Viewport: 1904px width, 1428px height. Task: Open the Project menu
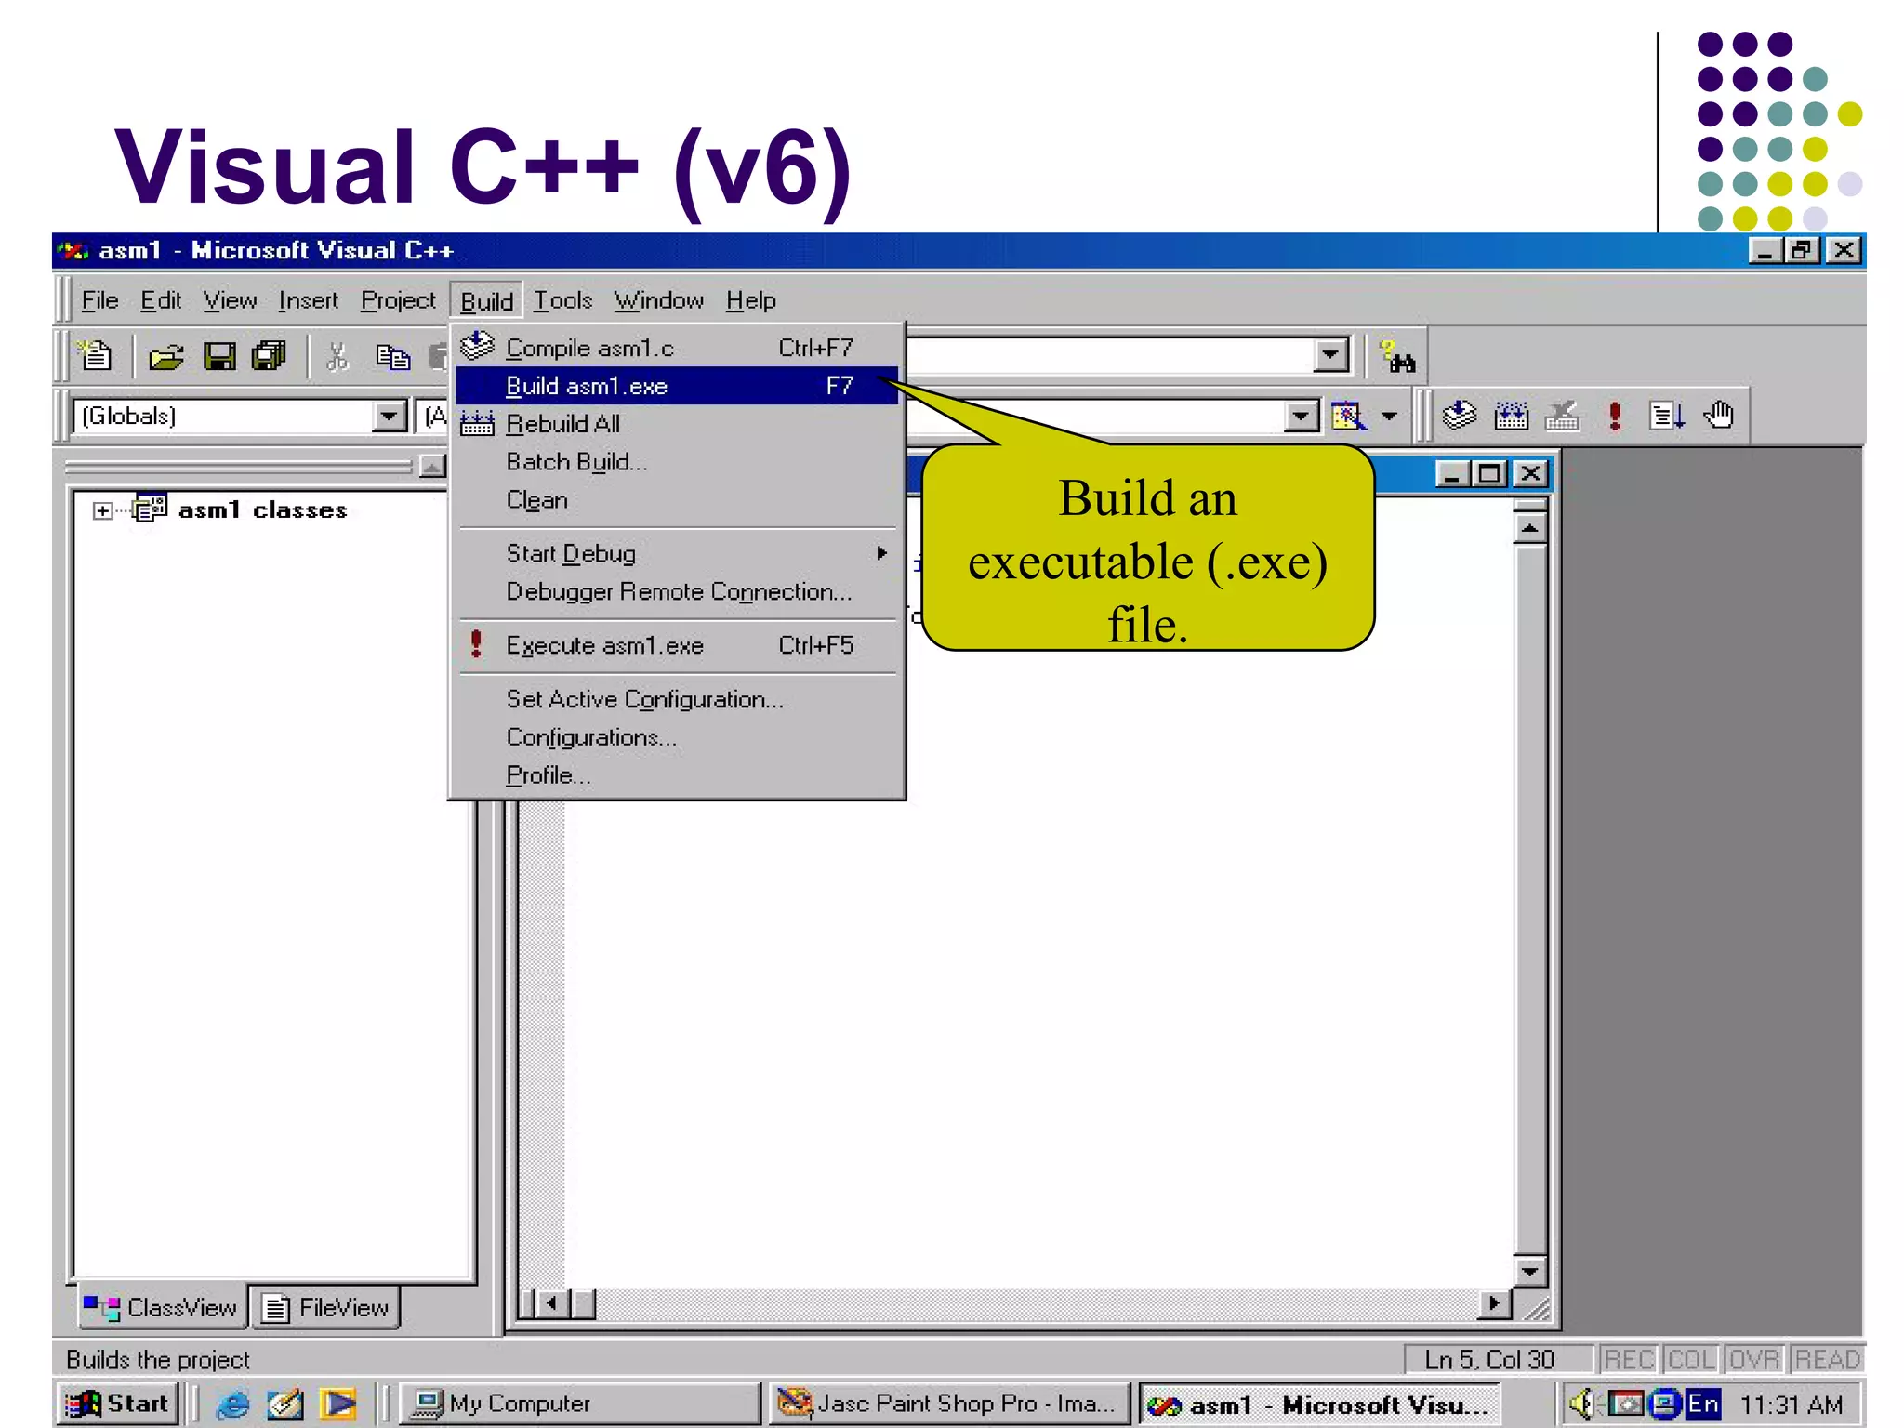tap(398, 300)
